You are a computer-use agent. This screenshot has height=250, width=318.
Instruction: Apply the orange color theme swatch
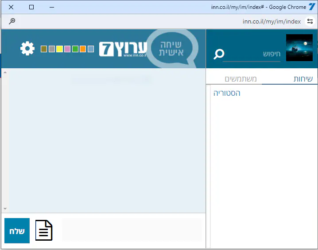(x=83, y=49)
